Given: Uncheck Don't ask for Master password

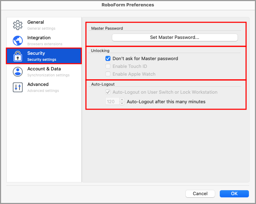Looking at the screenshot, I should click(x=108, y=58).
